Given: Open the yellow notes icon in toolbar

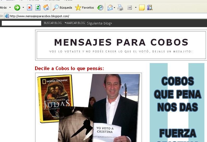Looking at the screenshot, I should 142,8.
